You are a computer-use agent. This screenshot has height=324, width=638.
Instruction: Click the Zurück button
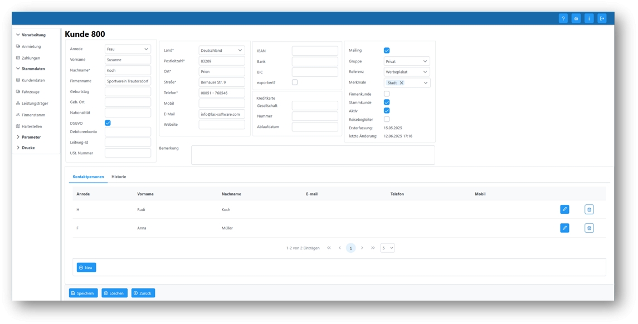[143, 293]
